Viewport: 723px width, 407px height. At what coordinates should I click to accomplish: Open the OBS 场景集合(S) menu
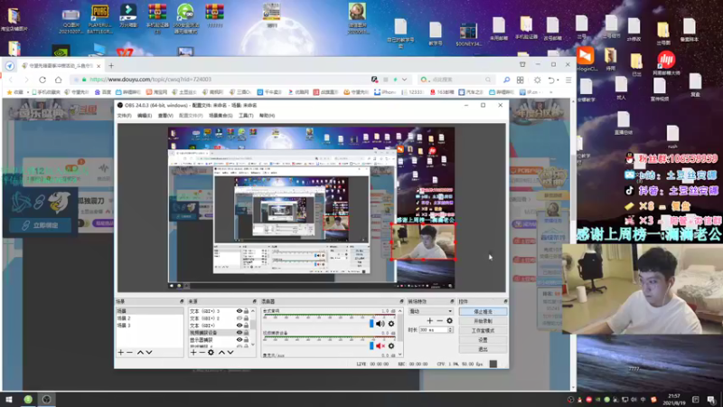[x=221, y=116]
